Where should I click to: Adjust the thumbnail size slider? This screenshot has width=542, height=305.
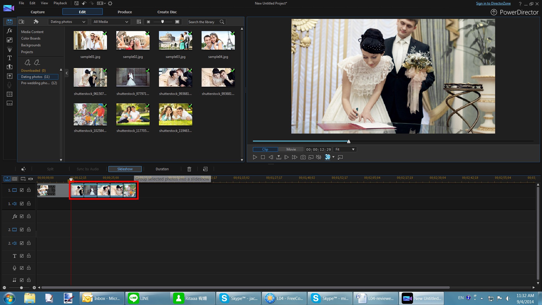[x=162, y=22]
